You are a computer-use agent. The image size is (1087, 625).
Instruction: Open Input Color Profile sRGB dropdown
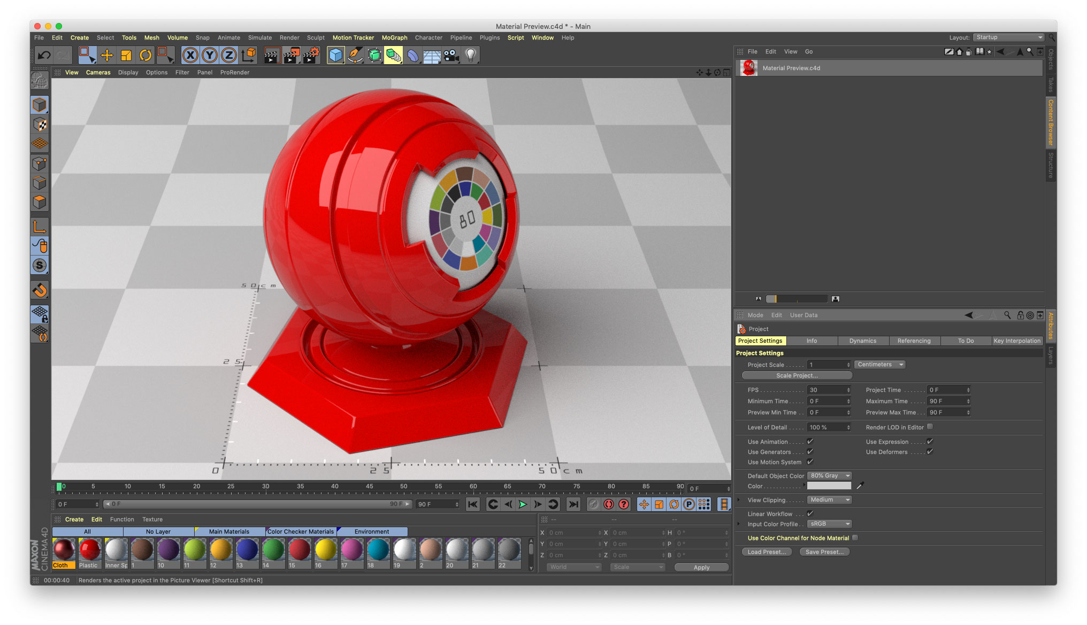coord(829,524)
